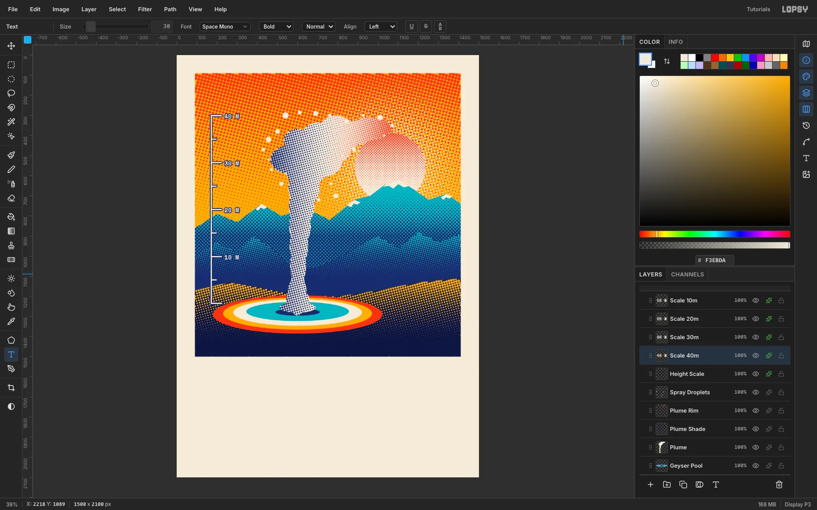Select the Paint Bucket tool
The height and width of the screenshot is (510, 817).
coord(11,217)
